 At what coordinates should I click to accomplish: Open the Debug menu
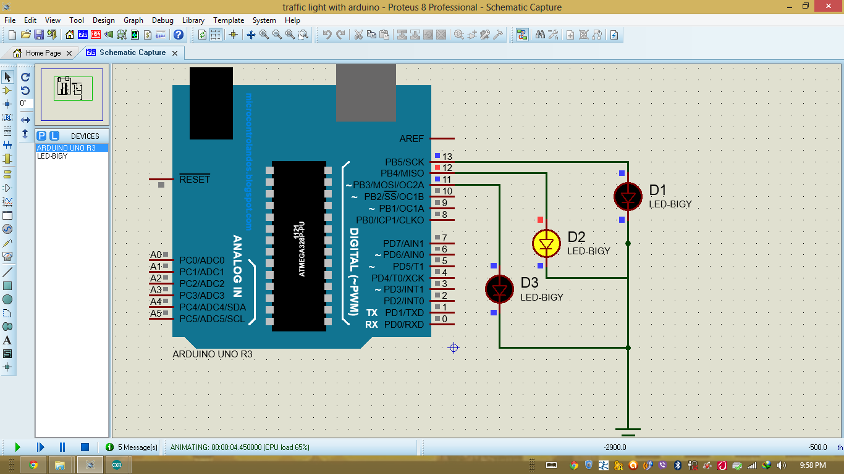click(x=162, y=20)
